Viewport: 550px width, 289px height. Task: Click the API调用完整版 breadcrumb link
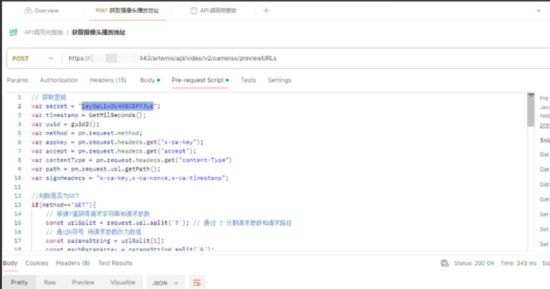click(x=43, y=32)
